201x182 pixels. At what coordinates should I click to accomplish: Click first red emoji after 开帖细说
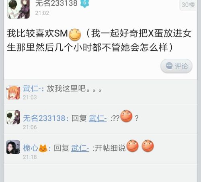133,146
